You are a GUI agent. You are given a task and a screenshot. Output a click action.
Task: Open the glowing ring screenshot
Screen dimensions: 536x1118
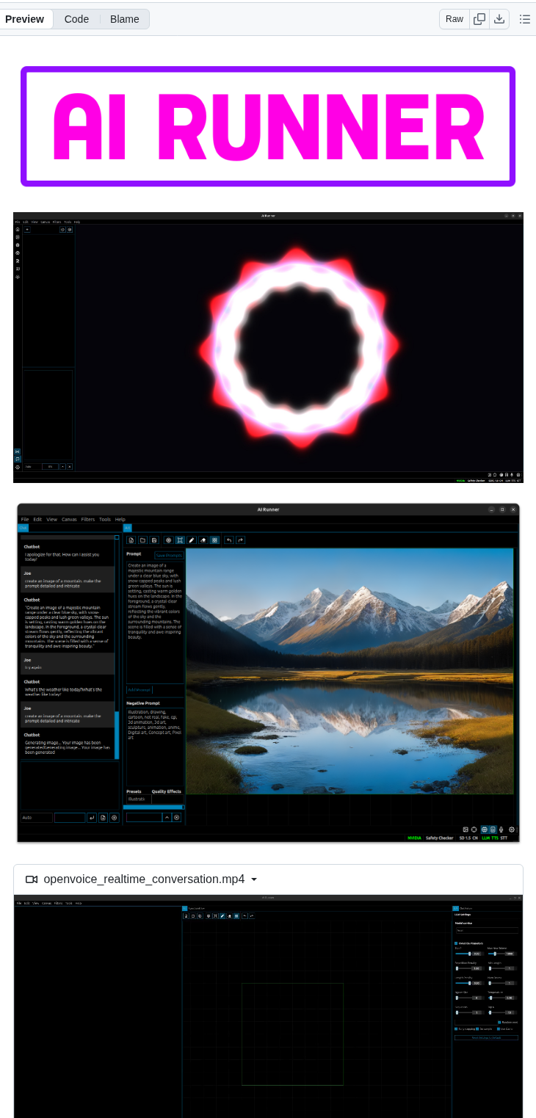[x=268, y=347]
